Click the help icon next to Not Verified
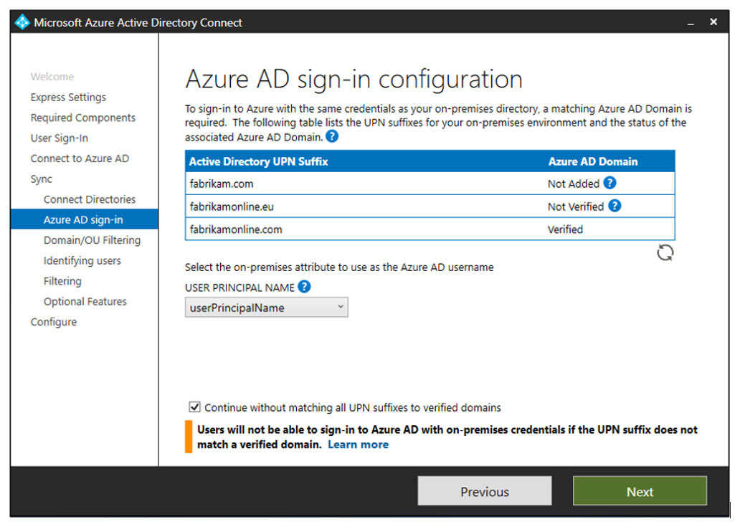Screen dimensions: 740x527 tap(615, 206)
